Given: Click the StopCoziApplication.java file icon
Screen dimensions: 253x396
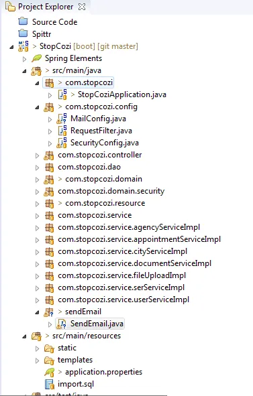Looking at the screenshot, I should [62, 94].
